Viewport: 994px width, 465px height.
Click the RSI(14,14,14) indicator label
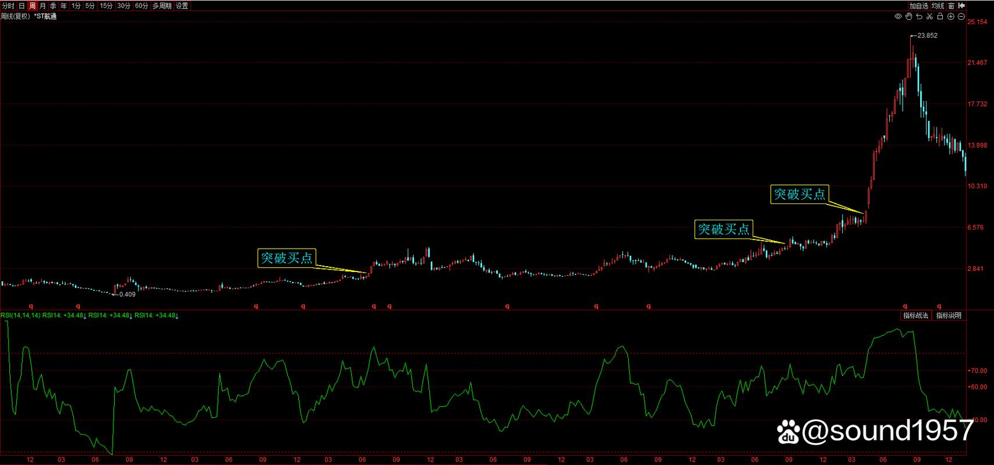pos(20,316)
